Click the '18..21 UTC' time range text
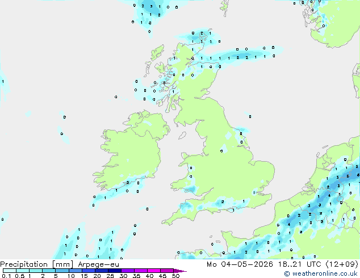The width and height of the screenshot is (360, 278). pyautogui.click(x=299, y=264)
